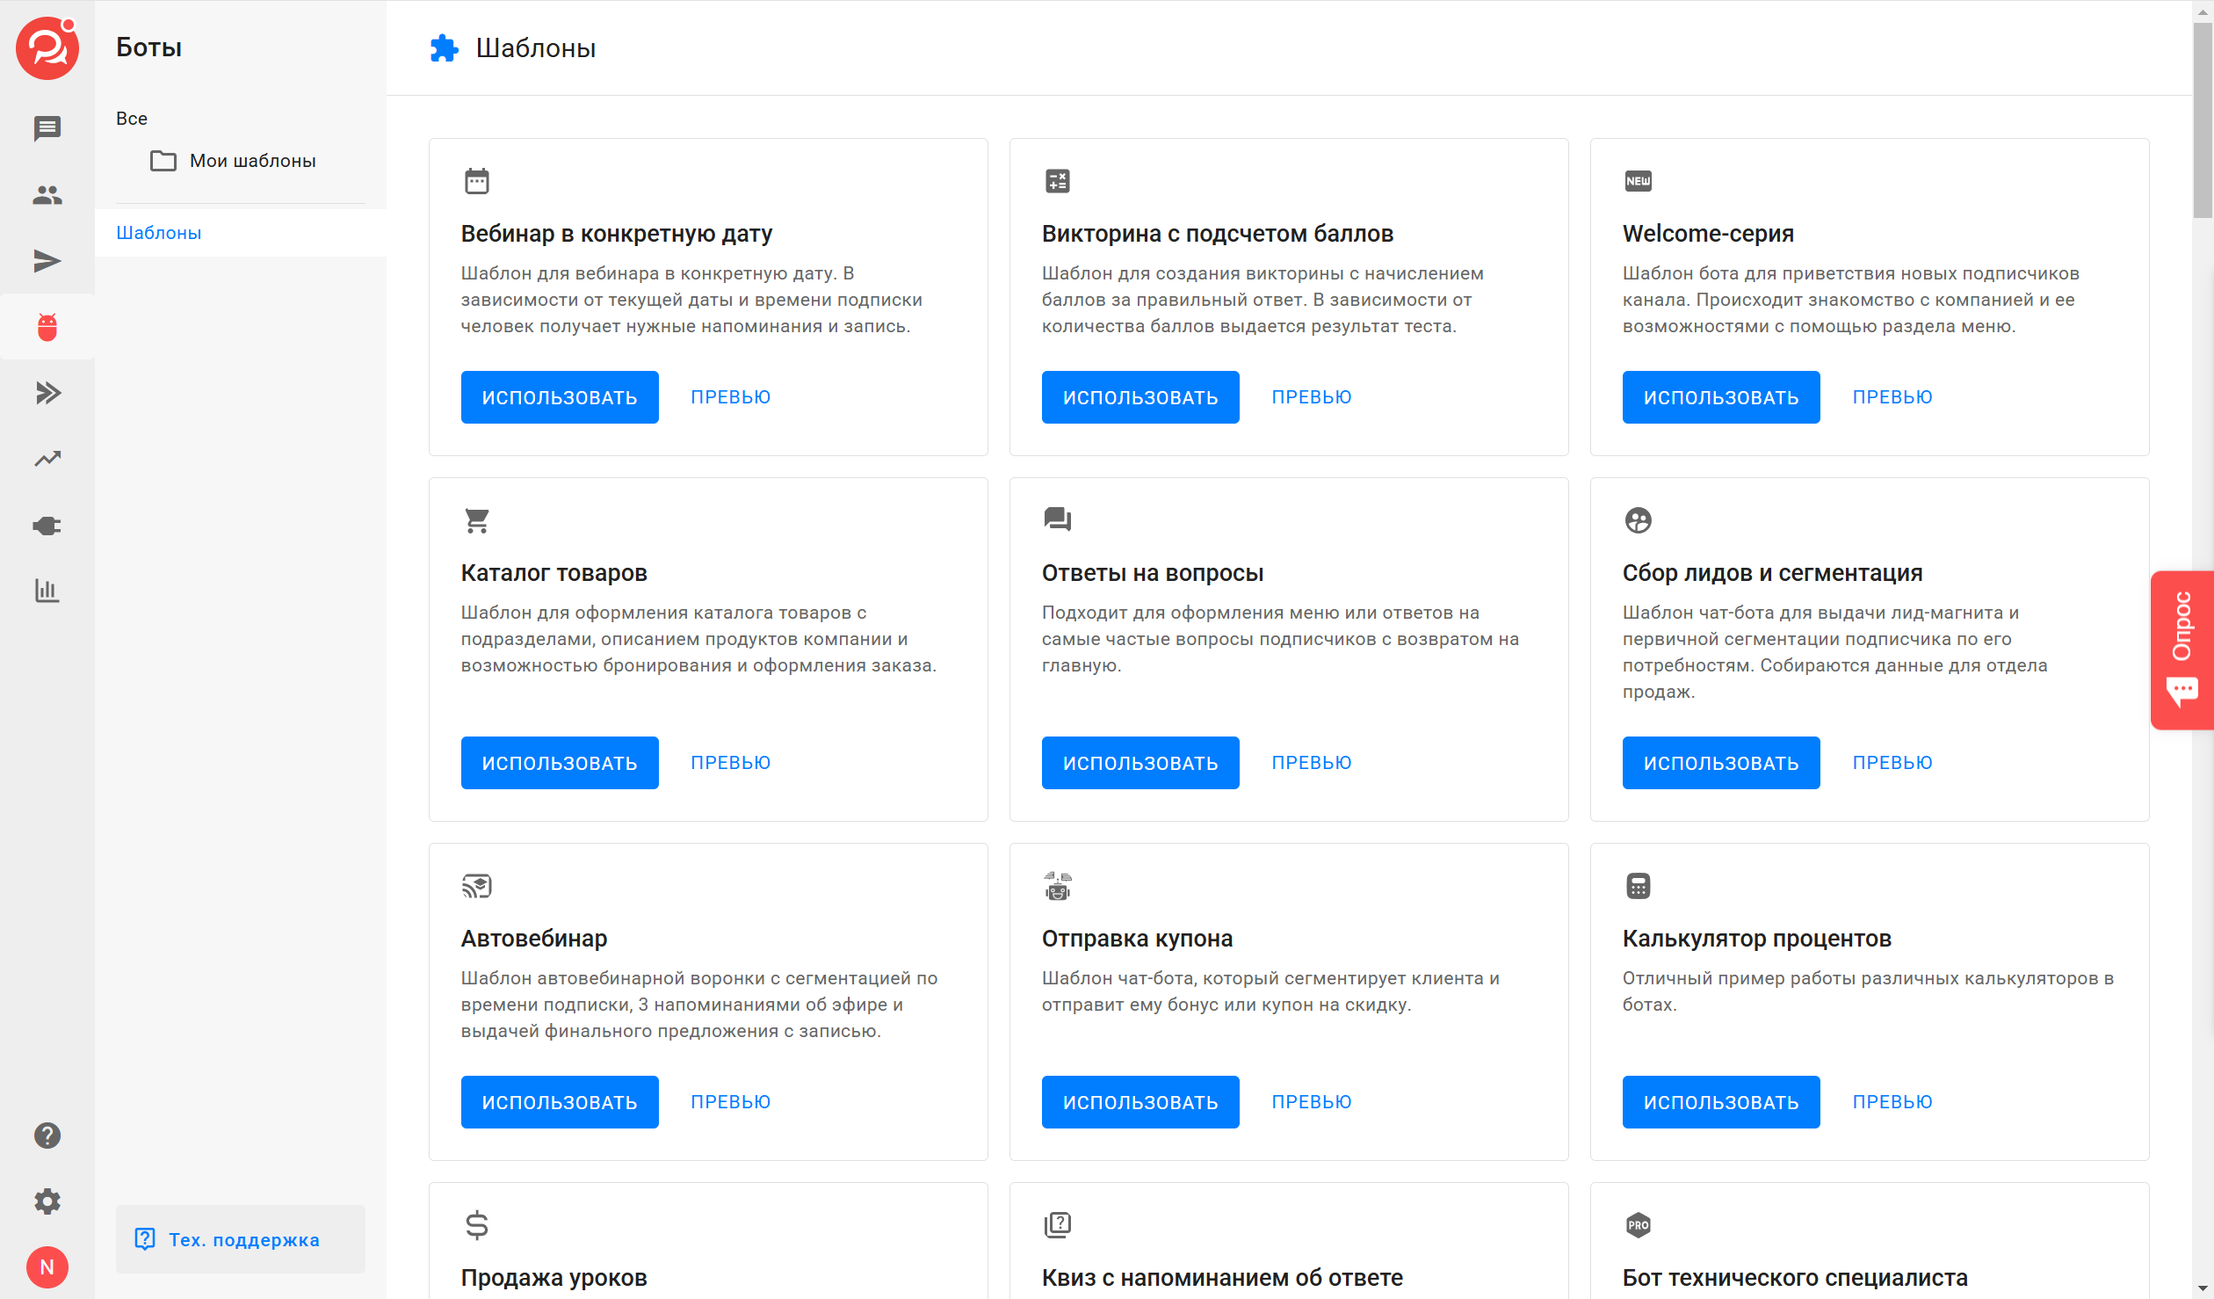This screenshot has width=2214, height=1299.
Task: Use the Каталог товаров template
Action: (x=560, y=763)
